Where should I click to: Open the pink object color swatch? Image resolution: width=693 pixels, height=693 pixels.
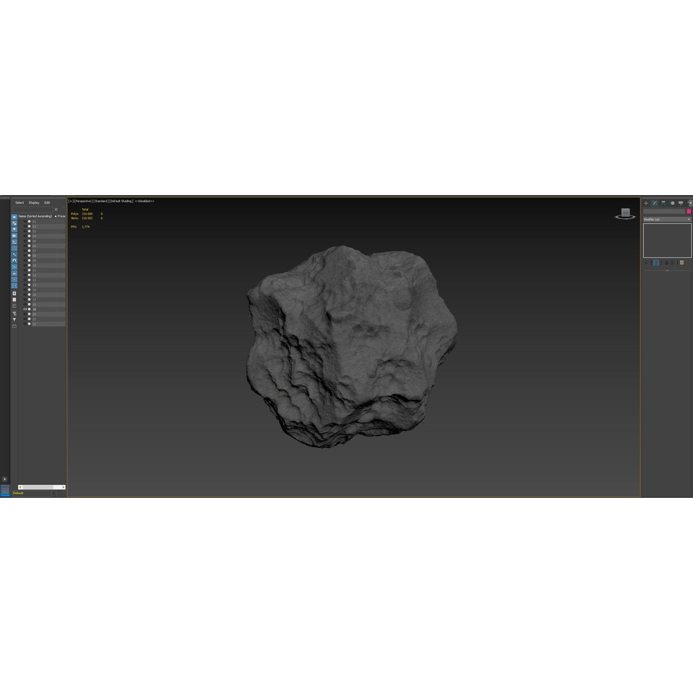(x=689, y=211)
